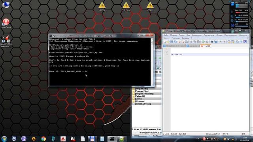Select the [ProgramData] folder in file manager
Viewport: 253px width, 142px height.
[x=142, y=89]
